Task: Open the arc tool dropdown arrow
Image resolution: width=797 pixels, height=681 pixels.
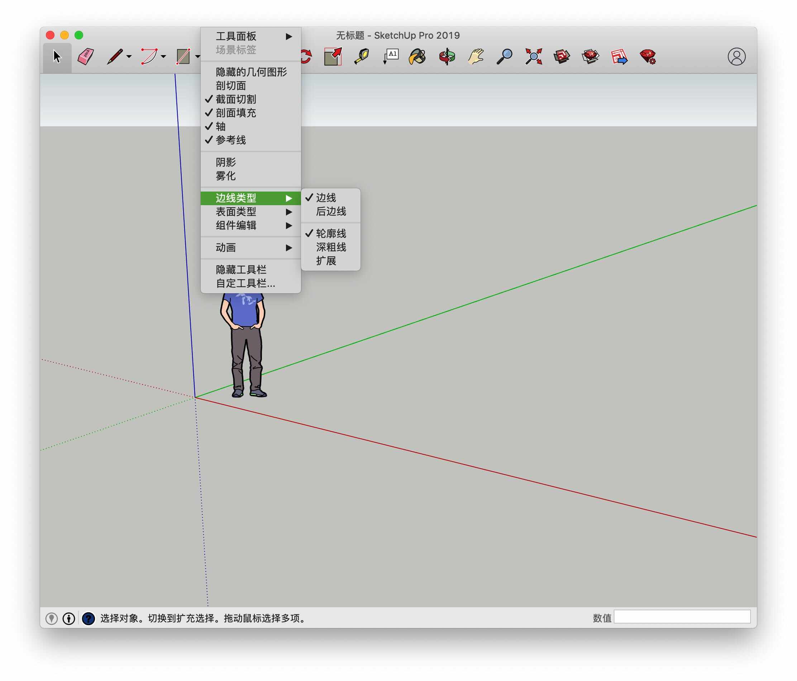Action: 163,57
